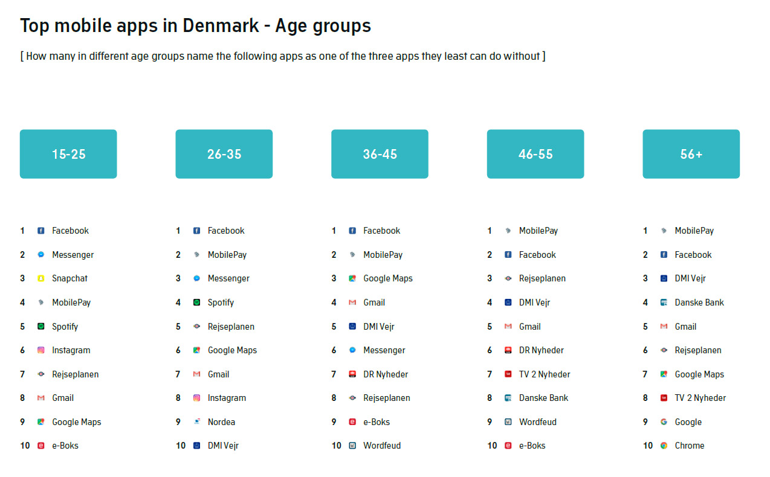This screenshot has width=770, height=477.
Task: Click the Nordea icon in the 26-35 list
Action: tap(196, 422)
